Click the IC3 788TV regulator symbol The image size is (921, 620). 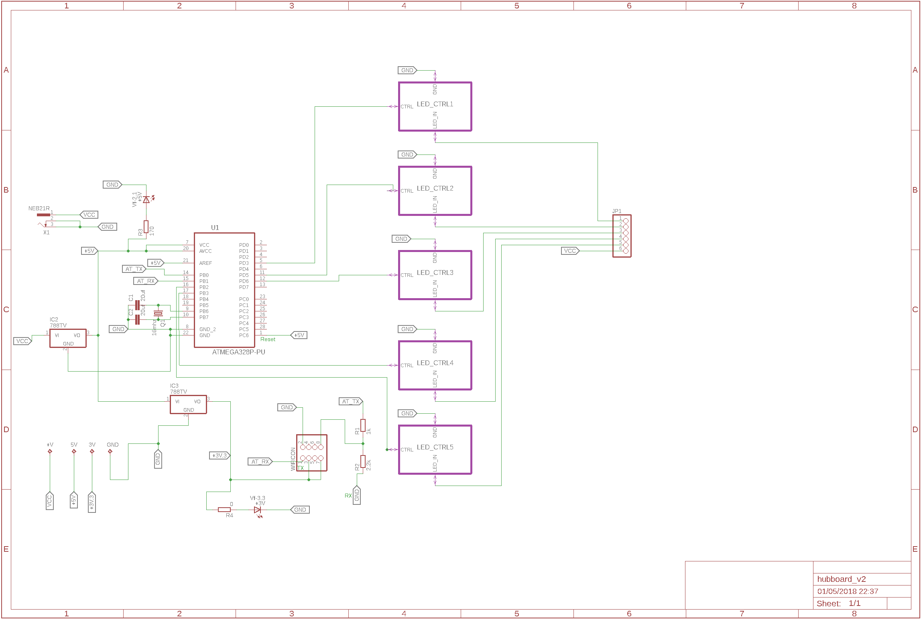[x=188, y=404]
